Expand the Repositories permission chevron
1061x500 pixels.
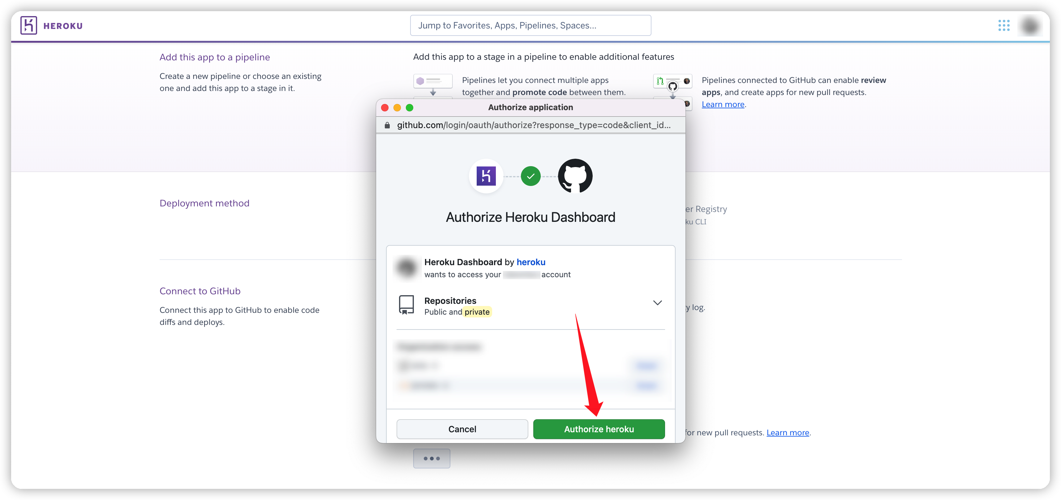pyautogui.click(x=657, y=303)
